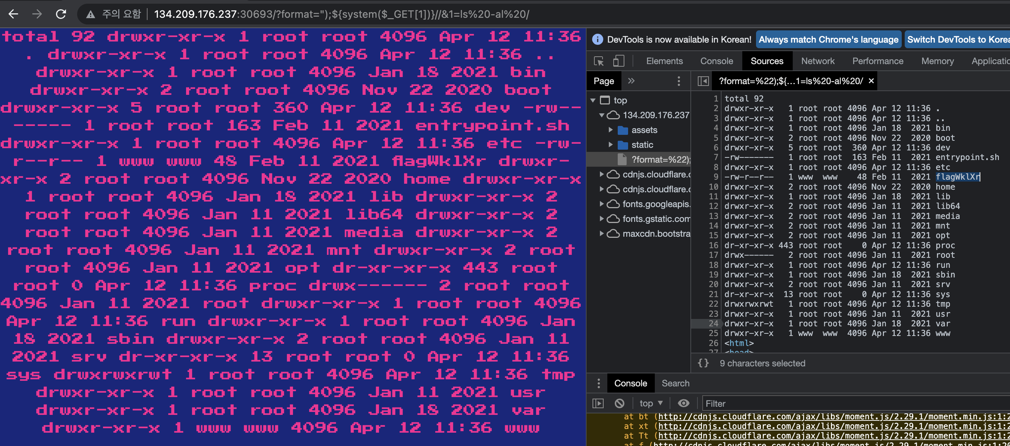Open the Elements tab
Screen dimensions: 1010x446
click(664, 61)
